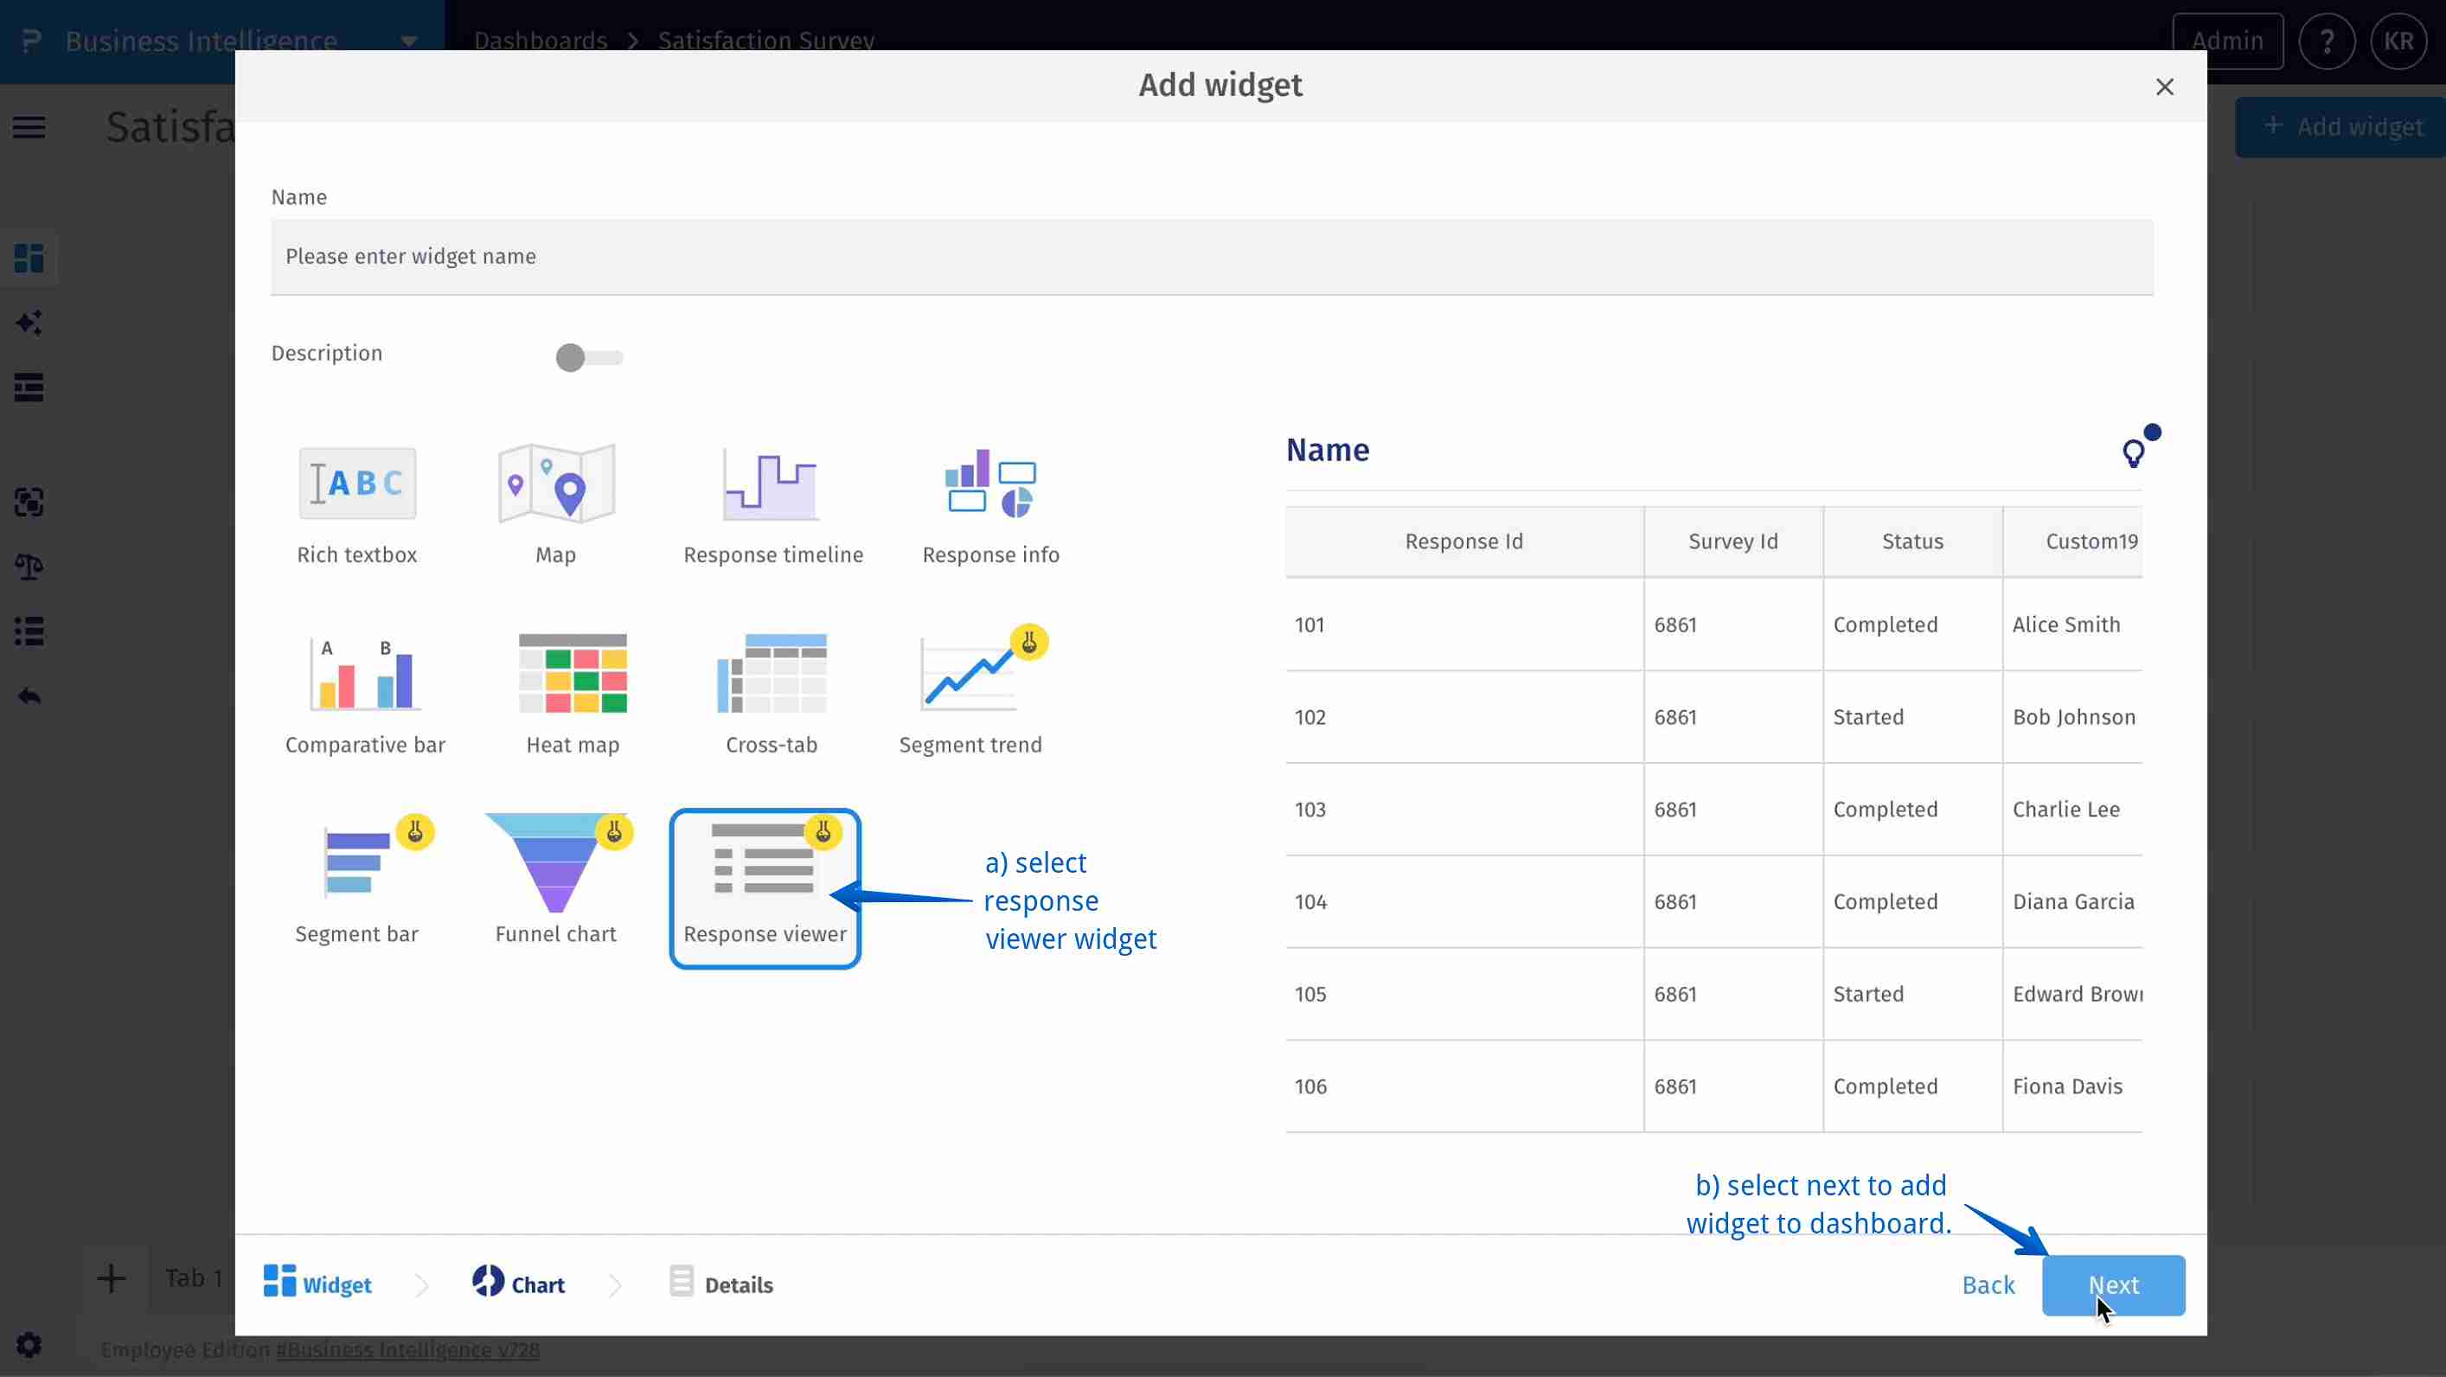2446x1377 pixels.
Task: Click the widget name input field
Action: click(x=1211, y=258)
